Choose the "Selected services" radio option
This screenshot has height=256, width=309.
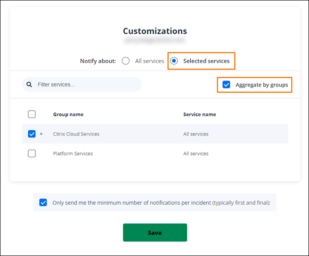point(174,61)
